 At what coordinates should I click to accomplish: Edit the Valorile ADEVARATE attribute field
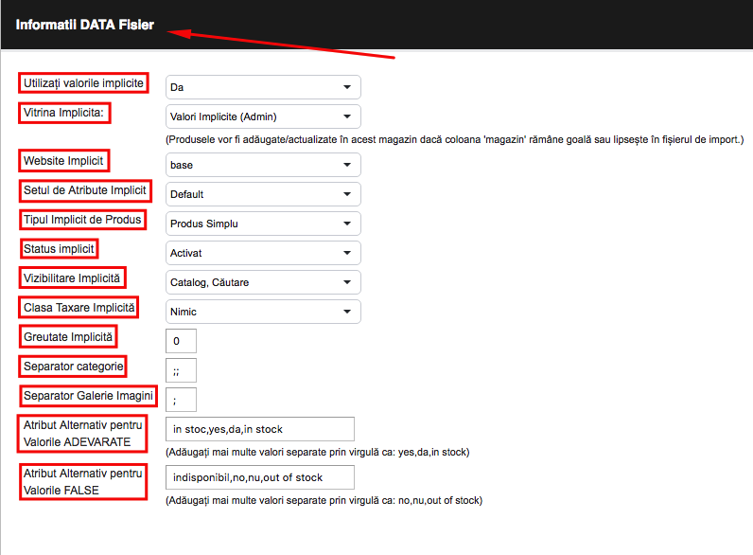260,429
